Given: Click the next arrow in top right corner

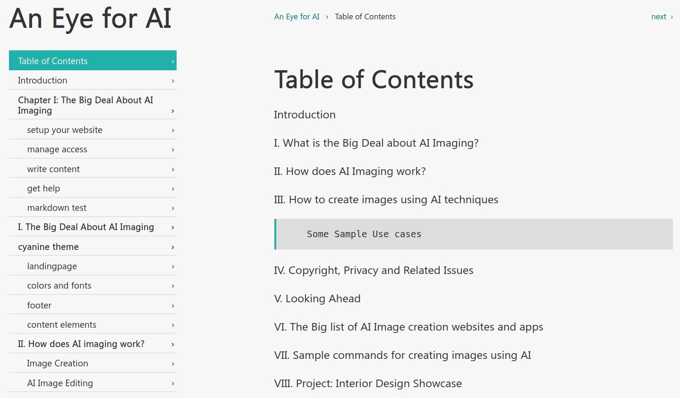Looking at the screenshot, I should [671, 17].
